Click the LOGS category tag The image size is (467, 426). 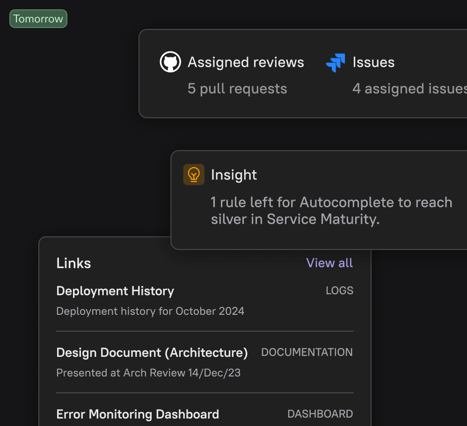[x=339, y=291]
